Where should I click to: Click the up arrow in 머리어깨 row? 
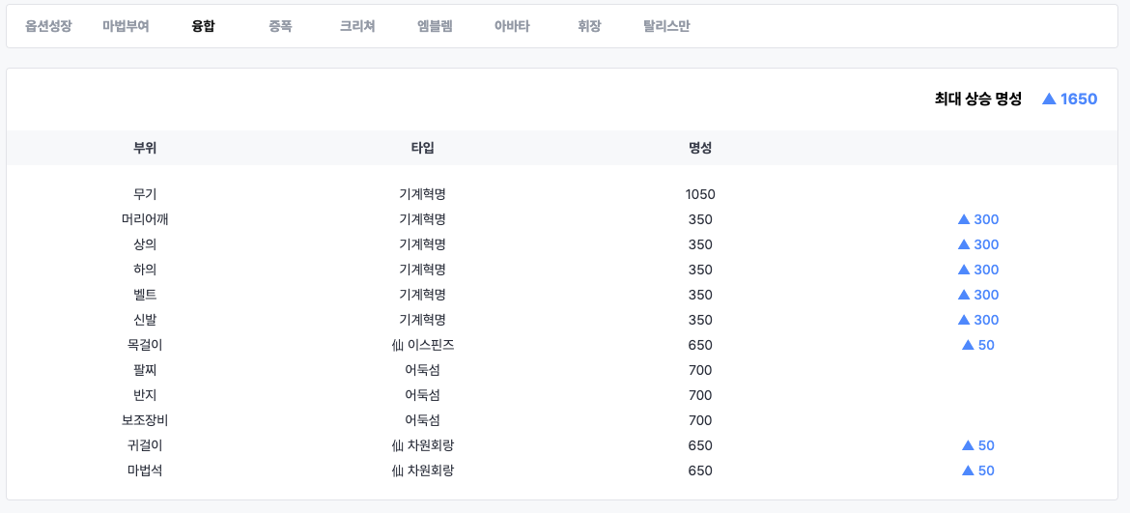tap(963, 219)
